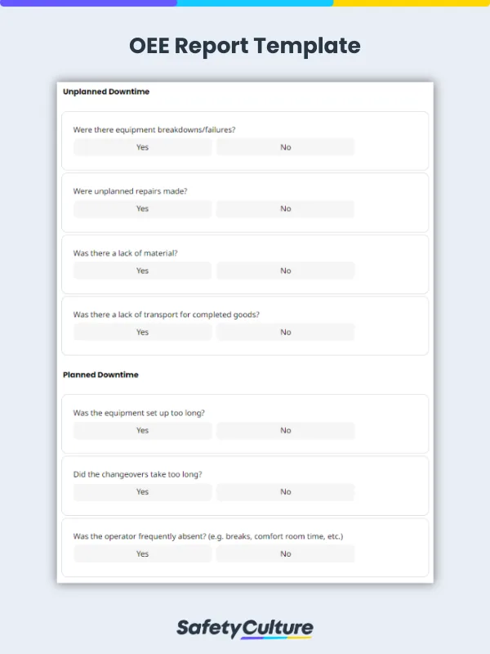Select Yes for operator frequently absent
This screenshot has height=654, width=490.
tap(141, 553)
